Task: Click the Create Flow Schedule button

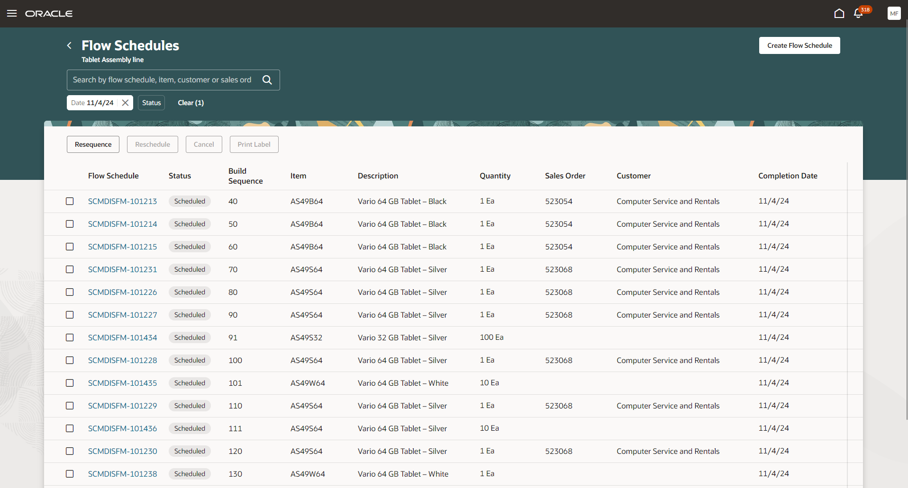Action: click(x=799, y=45)
